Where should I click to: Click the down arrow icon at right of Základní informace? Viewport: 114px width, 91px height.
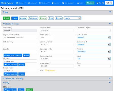(x=110, y=23)
